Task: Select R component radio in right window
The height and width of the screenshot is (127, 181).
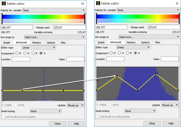Action: [111, 53]
